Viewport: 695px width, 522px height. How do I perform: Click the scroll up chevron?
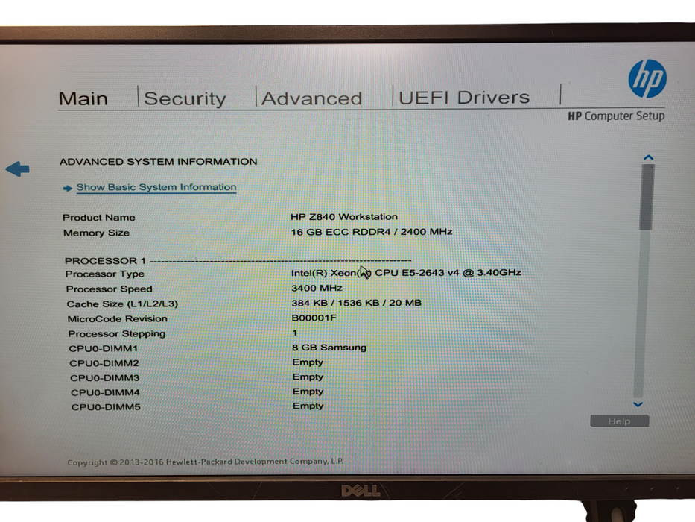pos(648,157)
